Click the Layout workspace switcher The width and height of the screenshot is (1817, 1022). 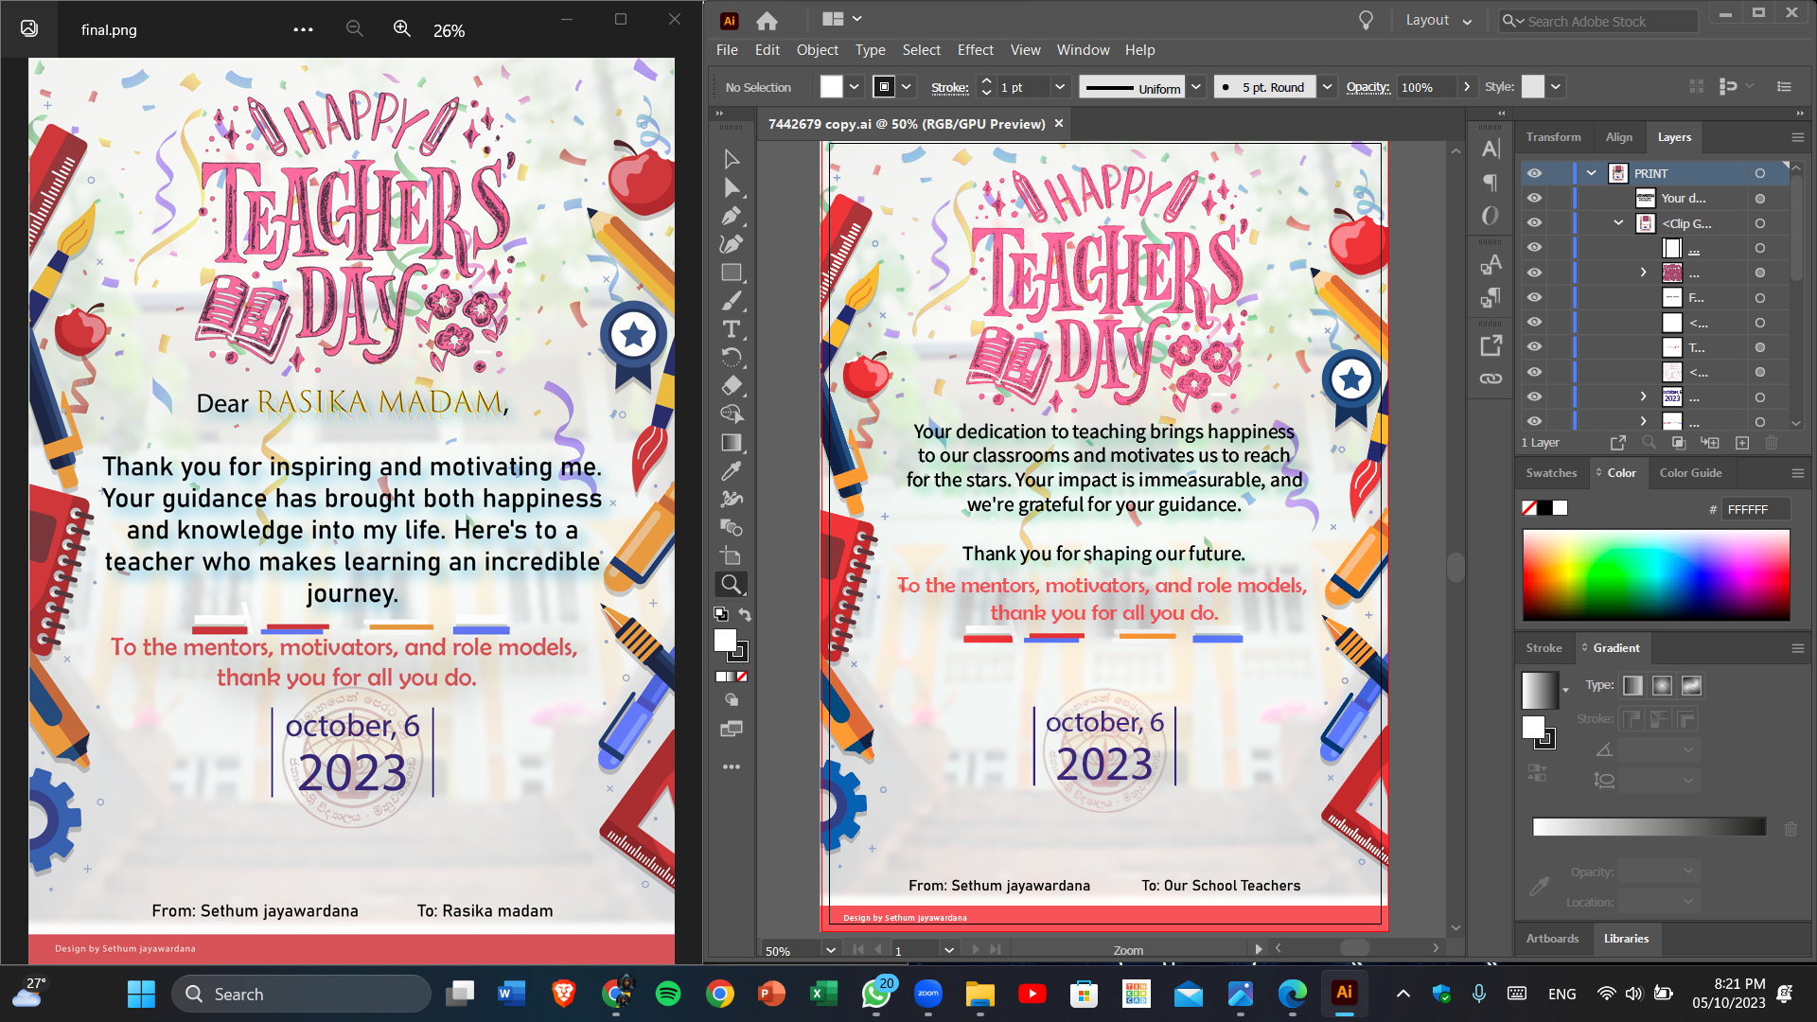[x=1438, y=20]
